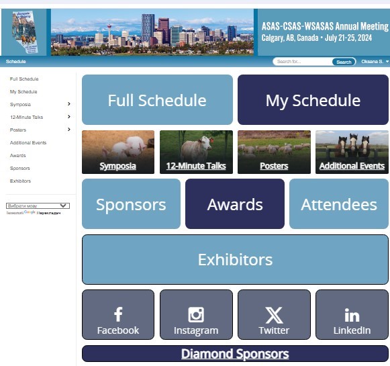The width and height of the screenshot is (390, 366).
Task: Select Exhibitors in the sidebar menu
Action: coord(20,181)
